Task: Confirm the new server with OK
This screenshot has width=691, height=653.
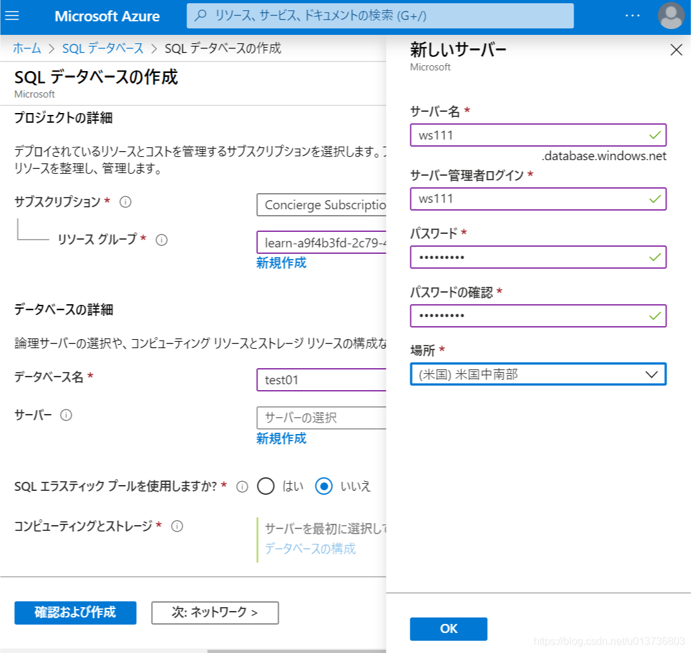Action: (448, 628)
